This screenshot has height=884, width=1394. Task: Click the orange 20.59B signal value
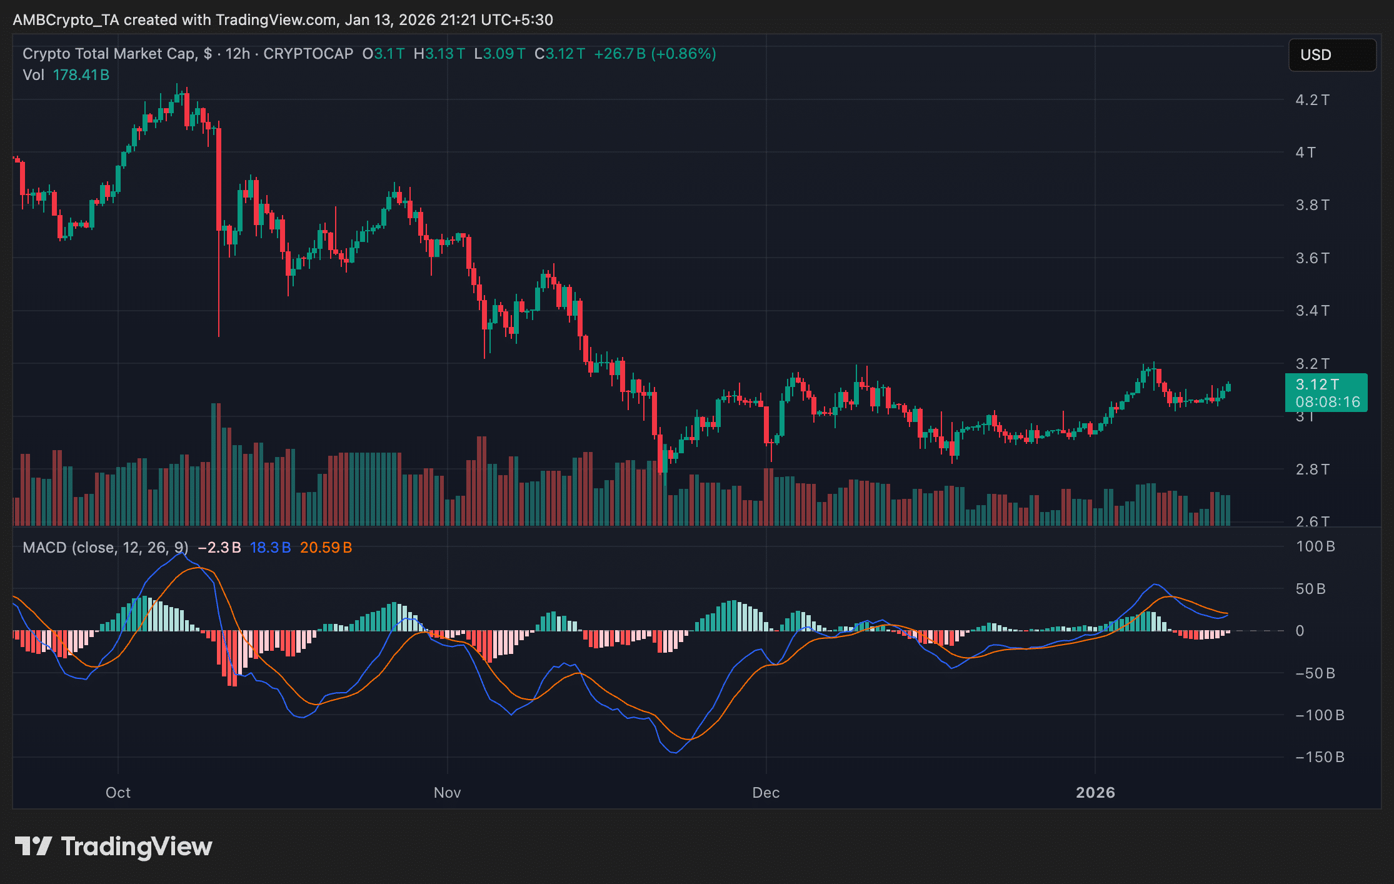pyautogui.click(x=326, y=548)
